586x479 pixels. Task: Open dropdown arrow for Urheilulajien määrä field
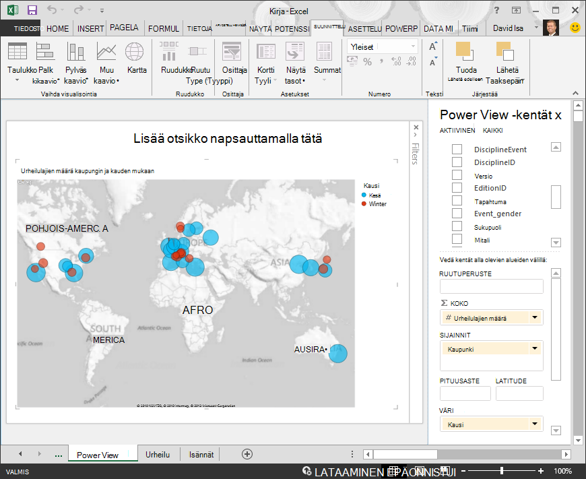535,317
